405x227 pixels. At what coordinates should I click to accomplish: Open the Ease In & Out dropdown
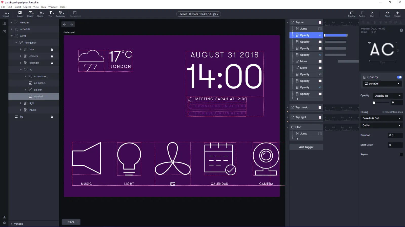tap(381, 118)
